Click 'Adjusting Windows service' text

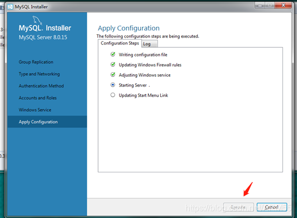tap(145, 75)
